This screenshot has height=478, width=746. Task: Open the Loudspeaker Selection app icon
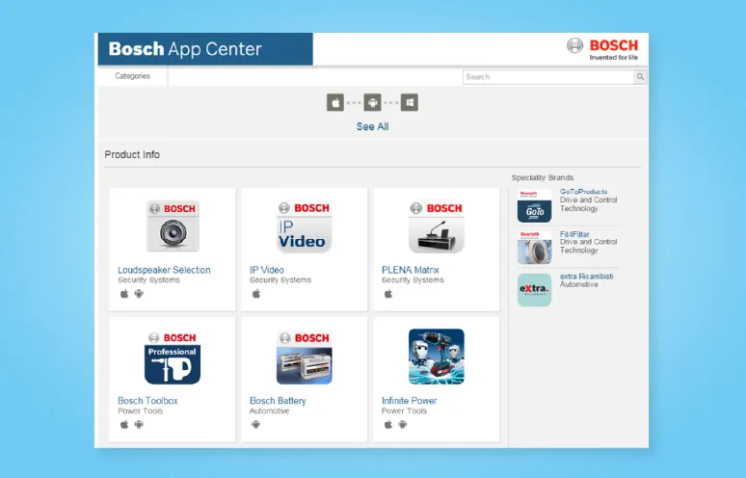pyautogui.click(x=173, y=226)
